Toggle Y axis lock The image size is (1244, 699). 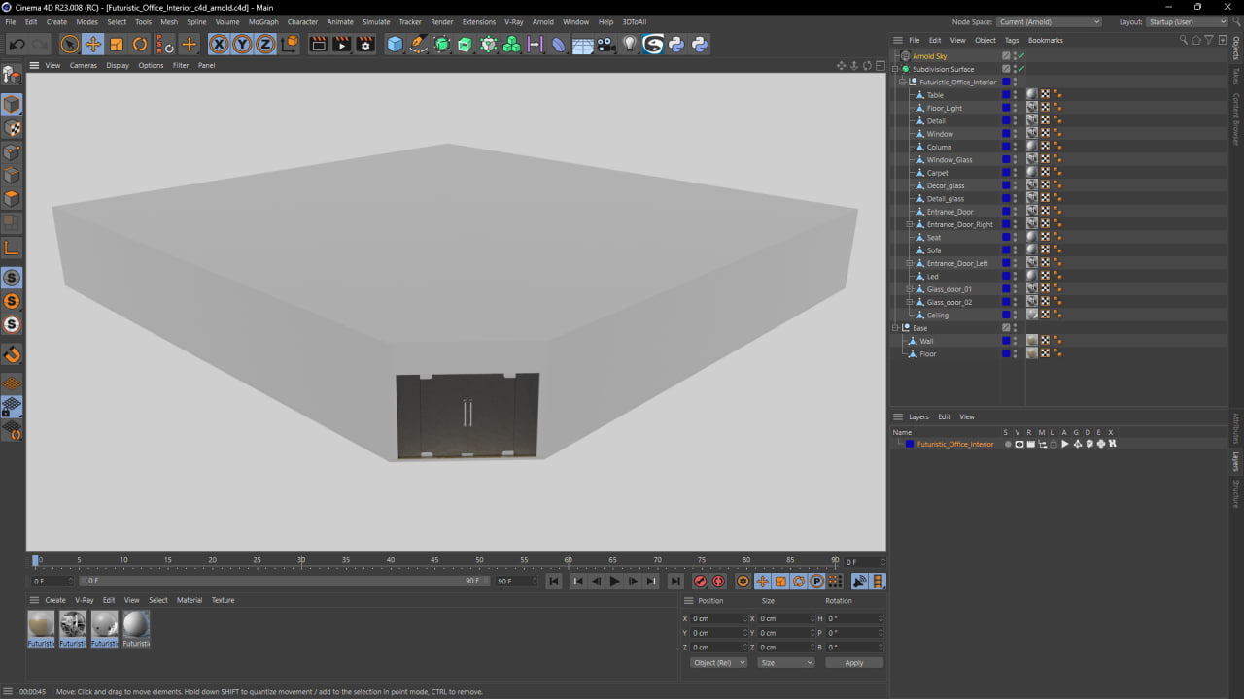[x=242, y=44]
